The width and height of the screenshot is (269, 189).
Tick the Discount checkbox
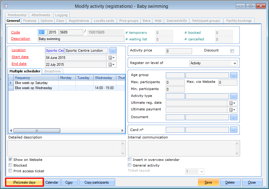pyautogui.click(x=232, y=51)
